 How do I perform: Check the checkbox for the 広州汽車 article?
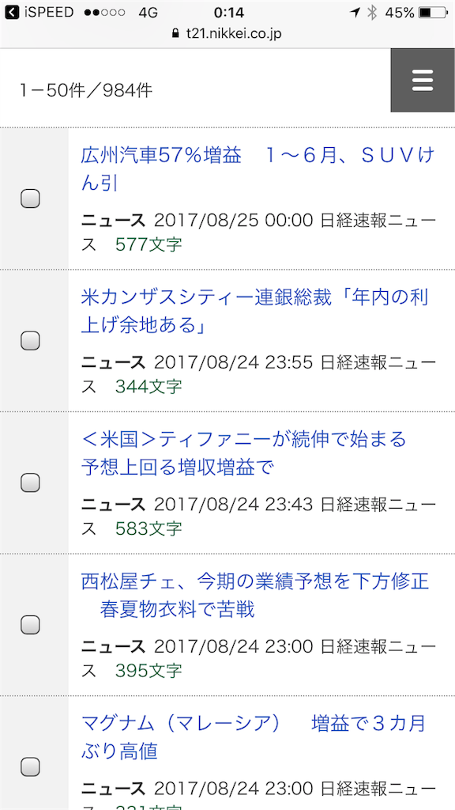pyautogui.click(x=30, y=199)
